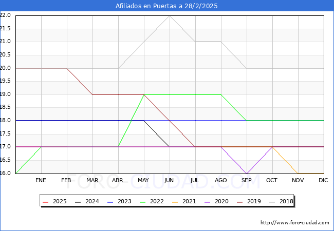This screenshot has width=334, height=231.
Task: Click the JUN month axis label
Action: point(169,180)
